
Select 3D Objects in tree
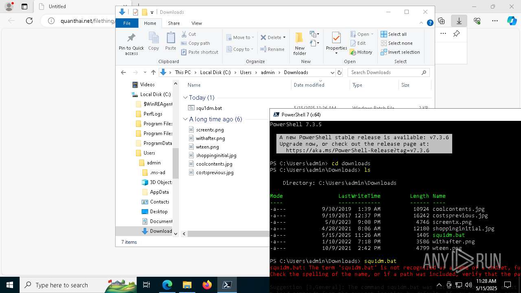(x=161, y=182)
